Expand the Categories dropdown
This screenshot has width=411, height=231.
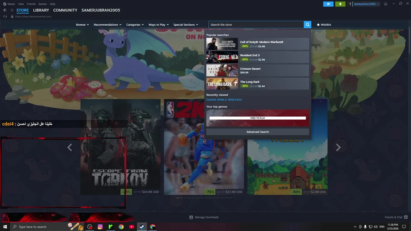pyautogui.click(x=135, y=25)
